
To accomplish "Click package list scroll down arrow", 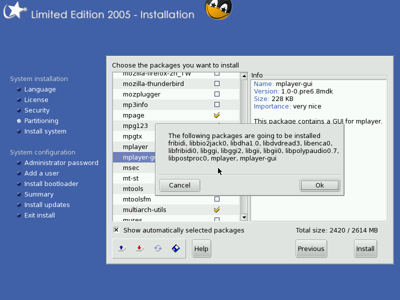I will (244, 217).
